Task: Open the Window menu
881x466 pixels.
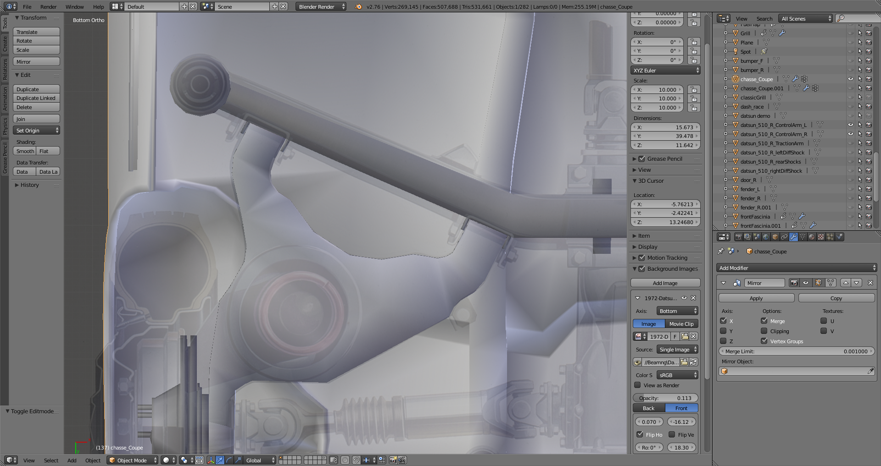Action: pyautogui.click(x=74, y=7)
